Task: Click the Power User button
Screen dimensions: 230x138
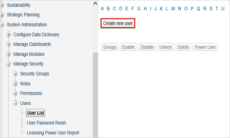Action: pyautogui.click(x=205, y=47)
